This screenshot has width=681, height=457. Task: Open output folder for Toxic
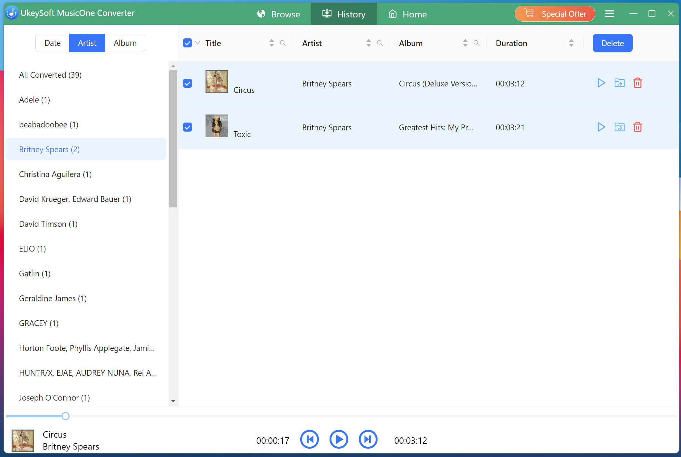(x=619, y=127)
